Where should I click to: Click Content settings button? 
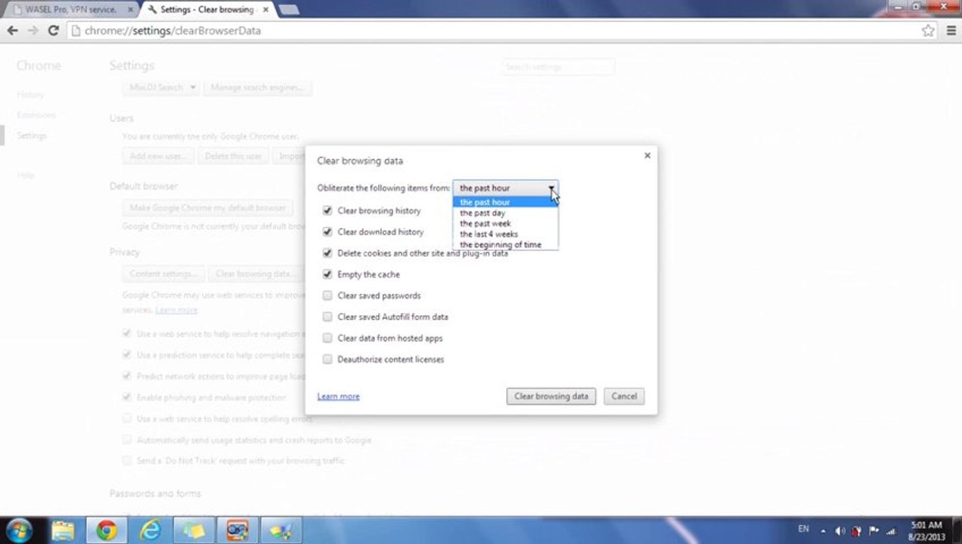click(163, 274)
